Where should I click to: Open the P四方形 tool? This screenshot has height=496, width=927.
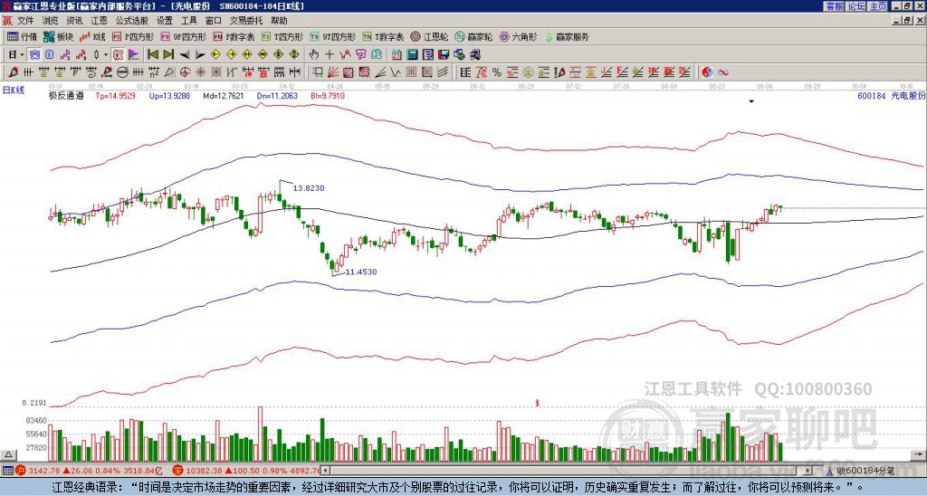133,36
